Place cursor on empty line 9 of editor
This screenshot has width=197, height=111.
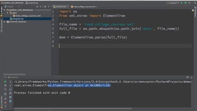pyautogui.click(x=125, y=46)
